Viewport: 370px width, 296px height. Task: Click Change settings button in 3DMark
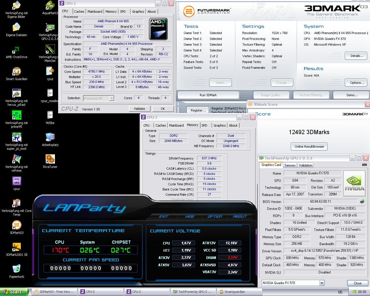(282, 83)
